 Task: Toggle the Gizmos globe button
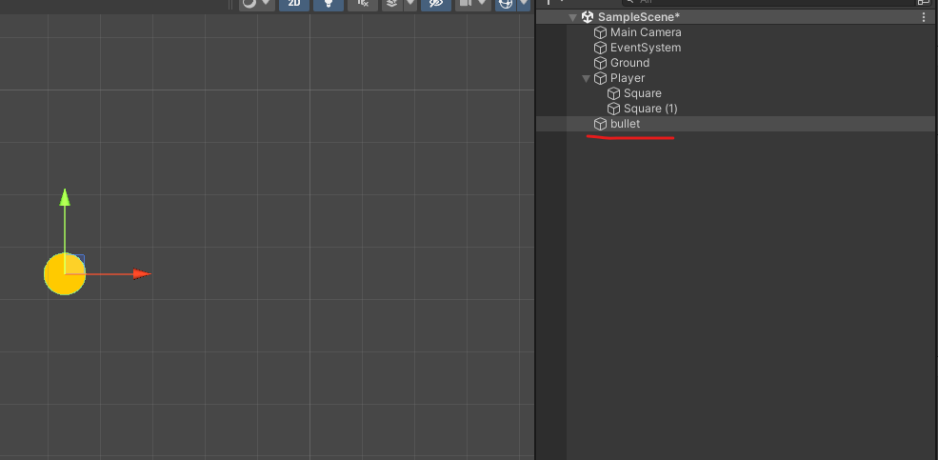pos(506,4)
